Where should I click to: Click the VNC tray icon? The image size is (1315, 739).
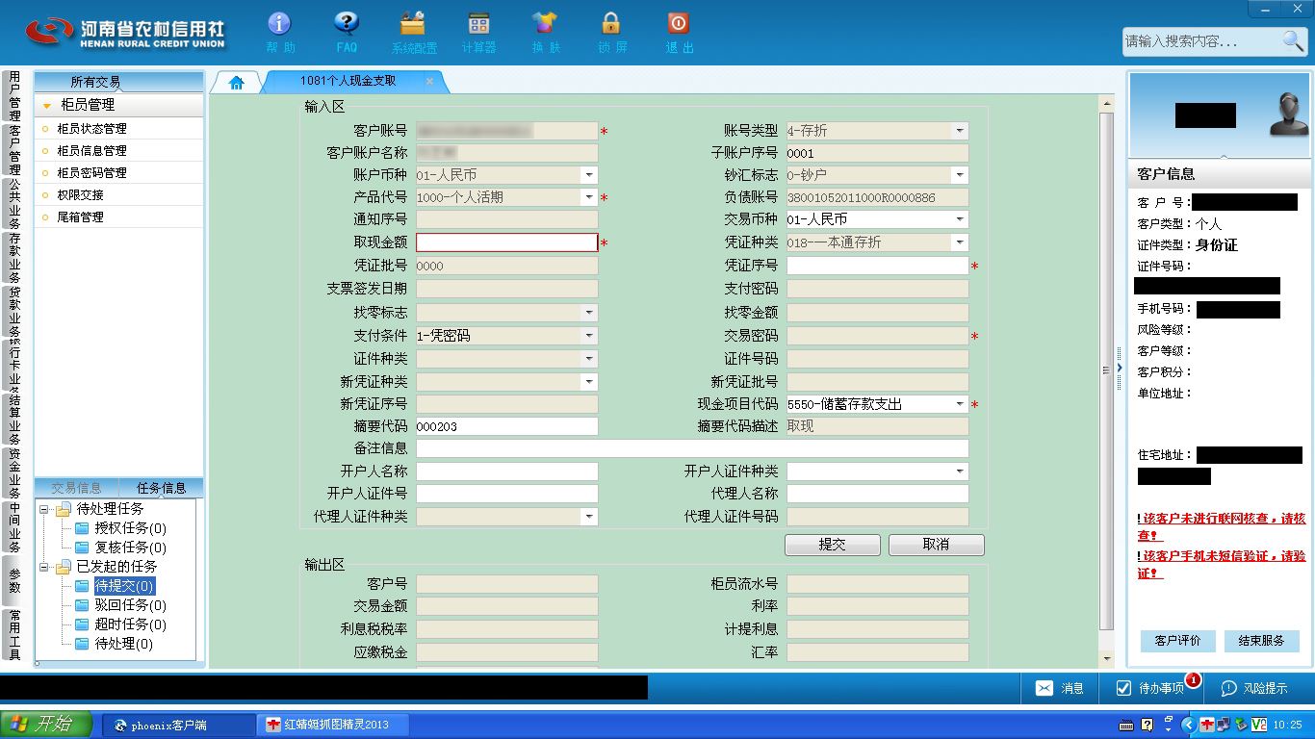(x=1258, y=725)
